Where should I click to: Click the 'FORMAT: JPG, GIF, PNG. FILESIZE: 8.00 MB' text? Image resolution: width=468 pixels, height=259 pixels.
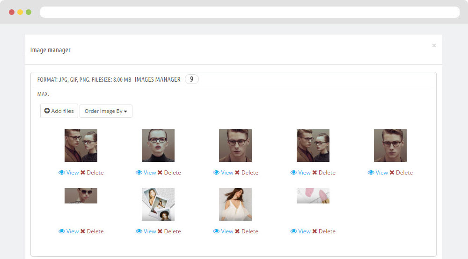pyautogui.click(x=84, y=80)
